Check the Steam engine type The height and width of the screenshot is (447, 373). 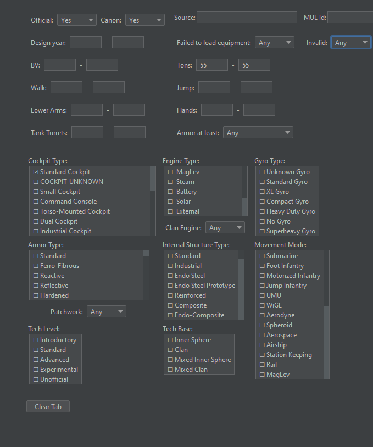point(170,182)
